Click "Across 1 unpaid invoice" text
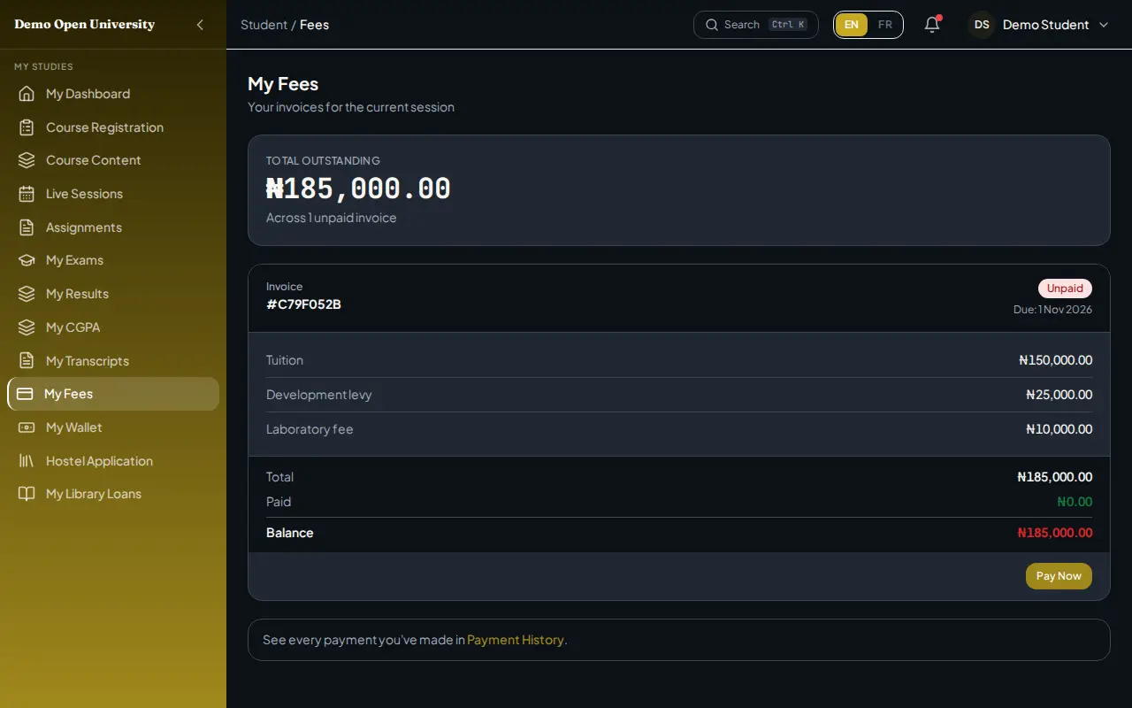The image size is (1132, 708). pos(332,218)
